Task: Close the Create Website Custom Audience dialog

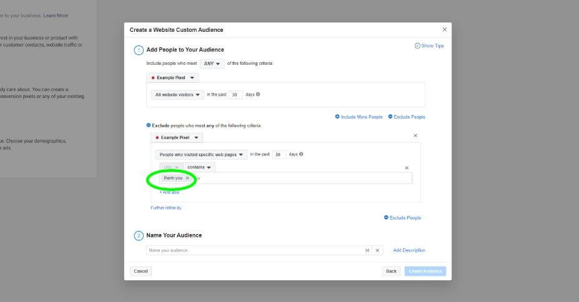Action: click(445, 29)
